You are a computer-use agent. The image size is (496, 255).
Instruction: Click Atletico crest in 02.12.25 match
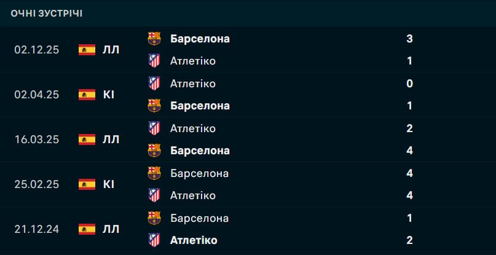click(x=154, y=61)
